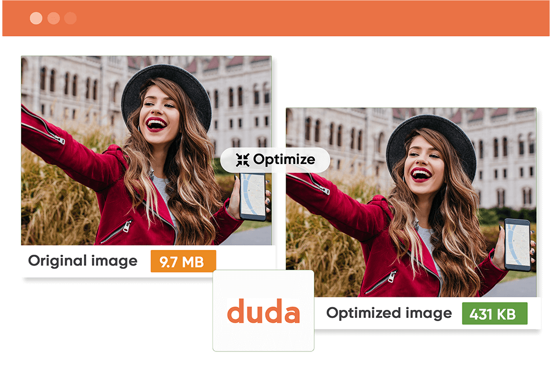552x380 pixels.
Task: Hit the Optimize pill button text
Action: pyautogui.click(x=284, y=160)
